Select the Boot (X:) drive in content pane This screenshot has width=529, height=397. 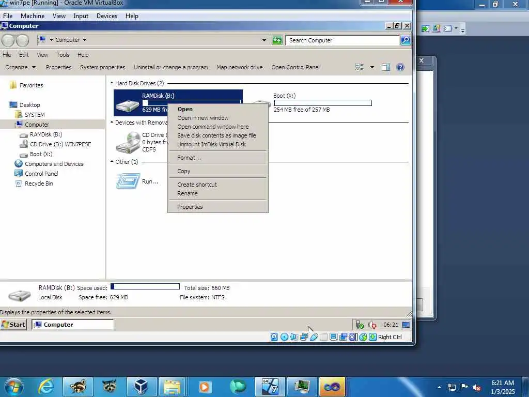pos(310,103)
